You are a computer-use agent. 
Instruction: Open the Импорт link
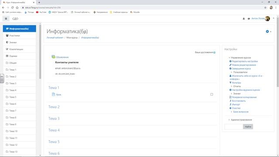point(236,105)
